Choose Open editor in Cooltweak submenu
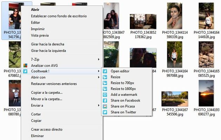The width and height of the screenshot is (221, 140). click(x=120, y=71)
